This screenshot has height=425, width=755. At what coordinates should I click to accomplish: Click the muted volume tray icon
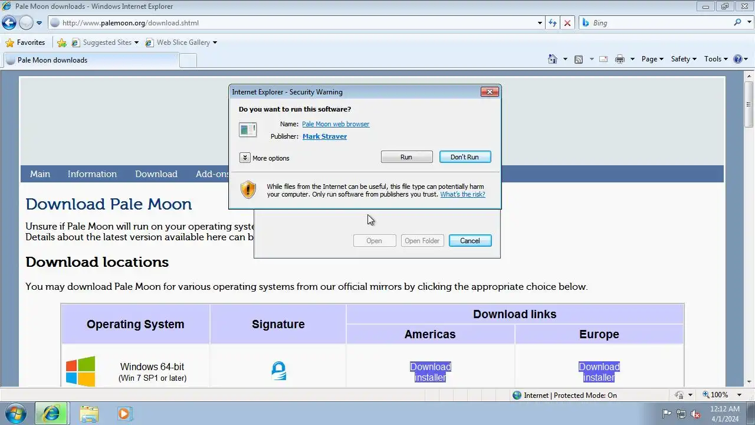coord(695,414)
